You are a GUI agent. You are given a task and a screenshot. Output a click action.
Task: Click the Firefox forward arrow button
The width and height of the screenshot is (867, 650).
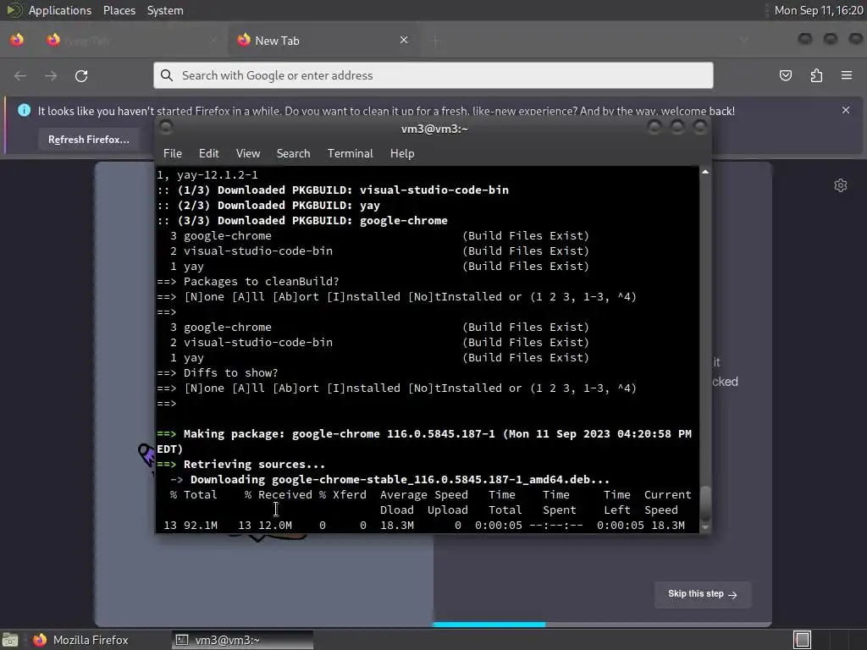(51, 75)
